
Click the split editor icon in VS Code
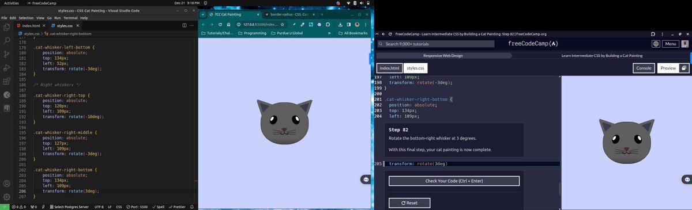tap(184, 26)
